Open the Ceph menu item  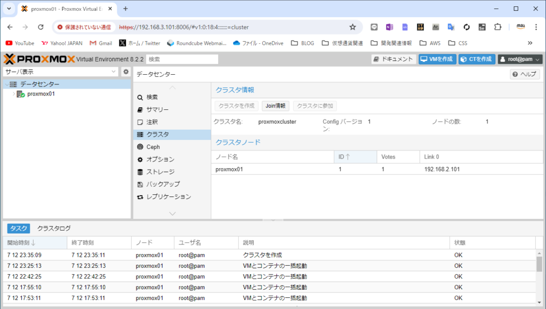point(153,147)
